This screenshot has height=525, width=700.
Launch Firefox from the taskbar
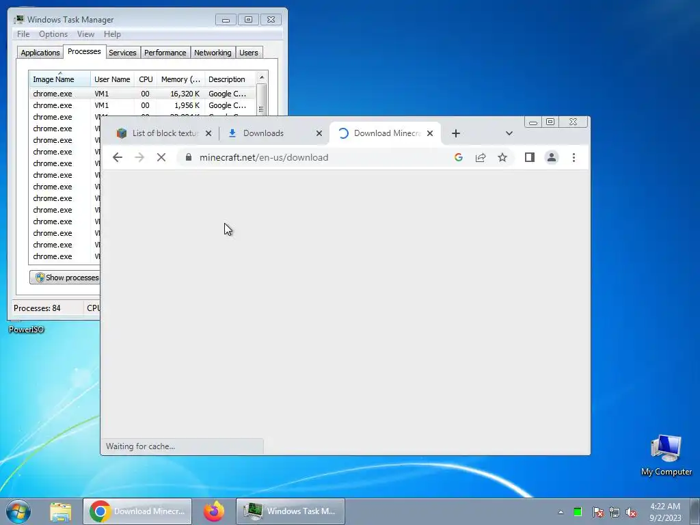[x=214, y=511]
